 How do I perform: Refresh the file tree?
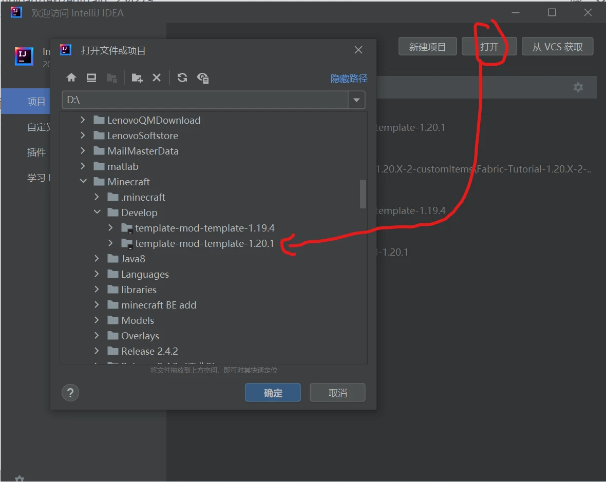(182, 78)
